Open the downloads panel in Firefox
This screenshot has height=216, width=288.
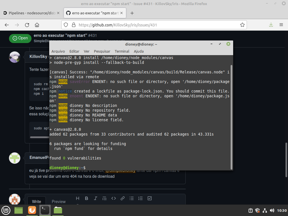[271, 25]
